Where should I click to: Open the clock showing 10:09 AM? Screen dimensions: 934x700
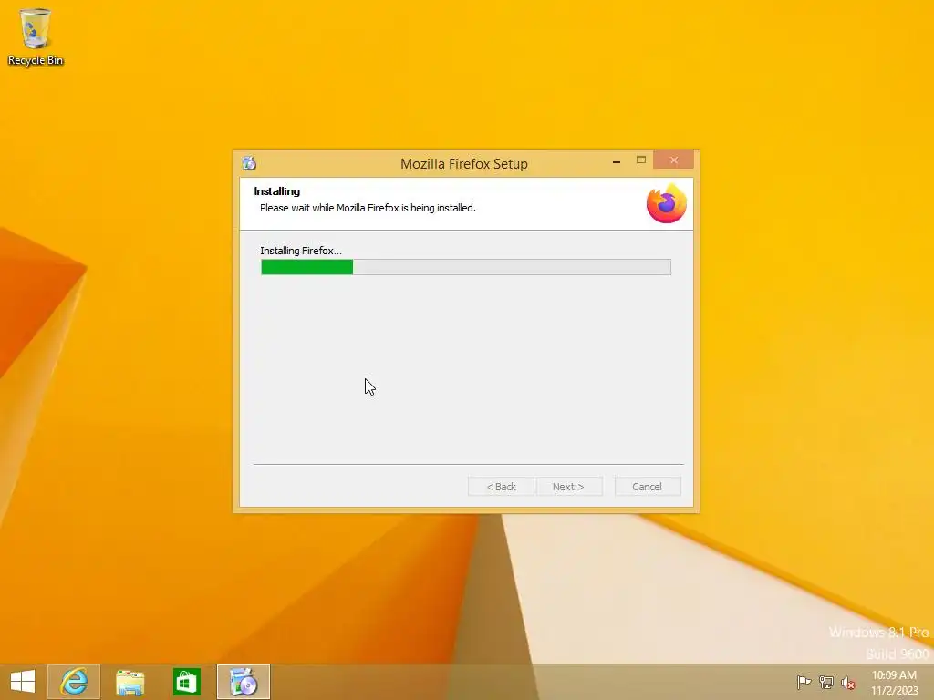pyautogui.click(x=894, y=683)
